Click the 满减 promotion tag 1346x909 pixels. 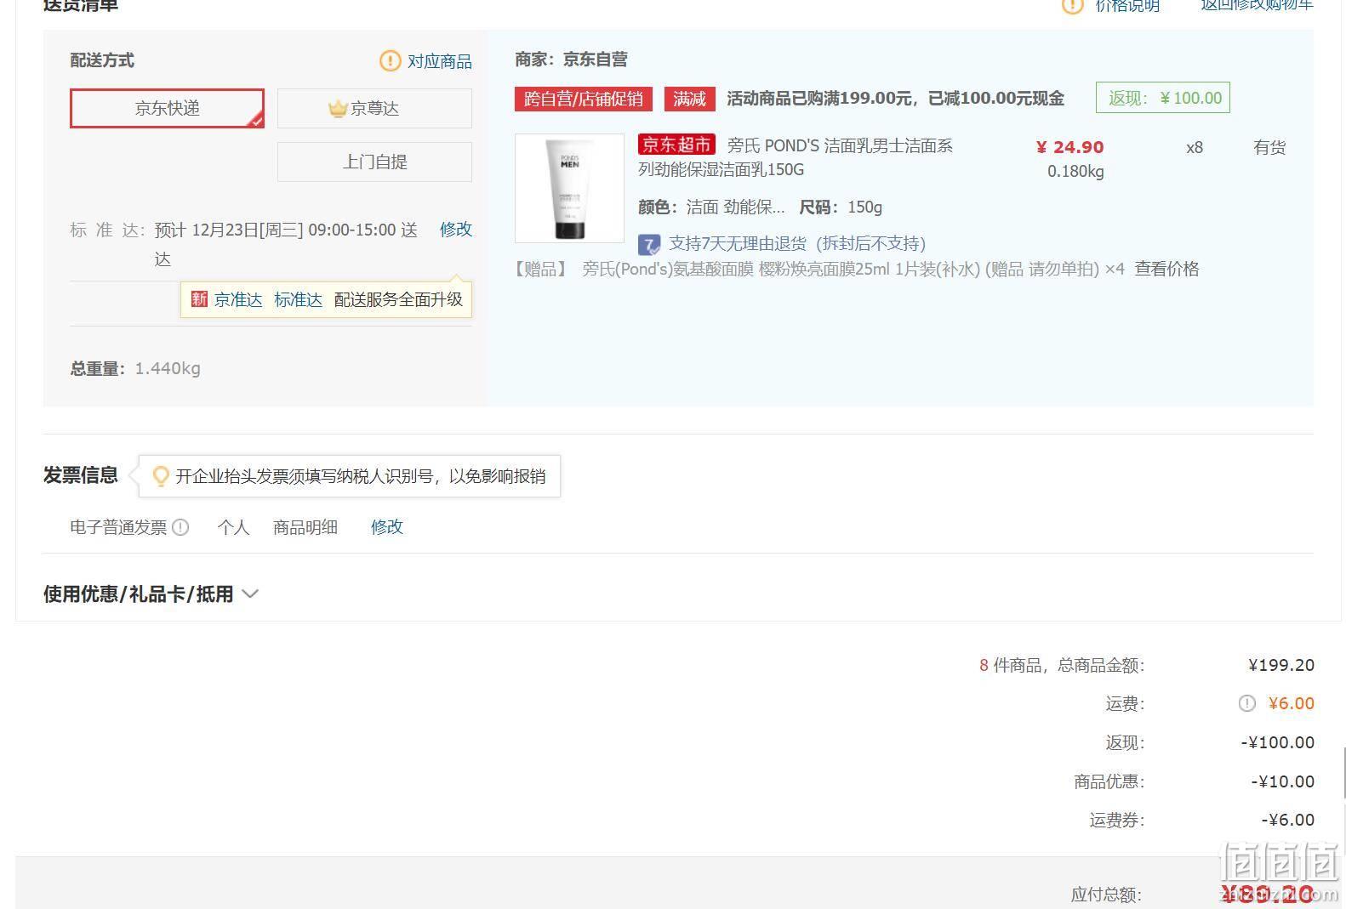pyautogui.click(x=689, y=99)
